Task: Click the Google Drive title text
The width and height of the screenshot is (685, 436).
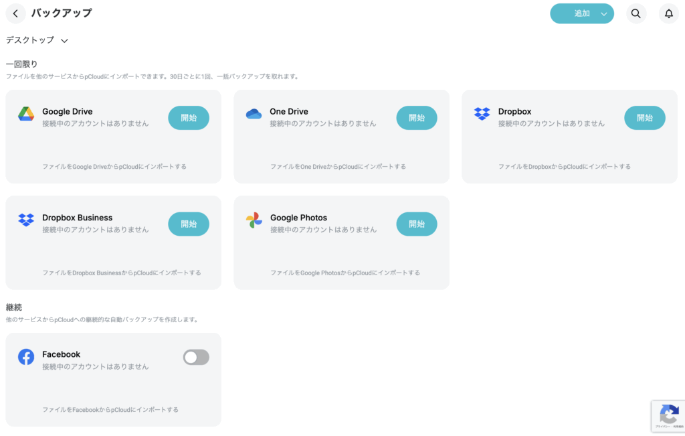Action: coord(68,112)
